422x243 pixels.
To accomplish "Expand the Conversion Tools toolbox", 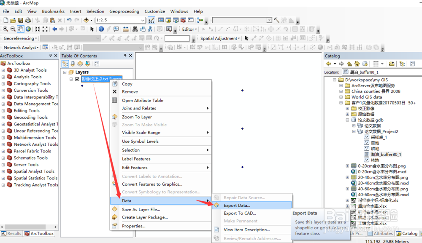I will (x=3, y=91).
